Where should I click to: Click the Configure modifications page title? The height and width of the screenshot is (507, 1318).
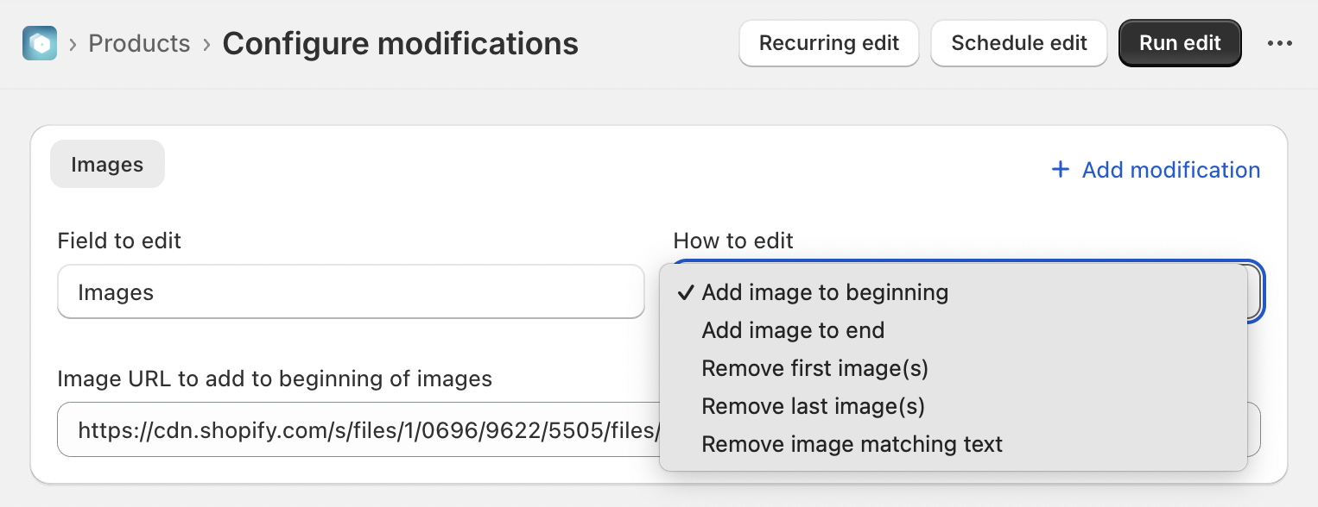pos(400,43)
